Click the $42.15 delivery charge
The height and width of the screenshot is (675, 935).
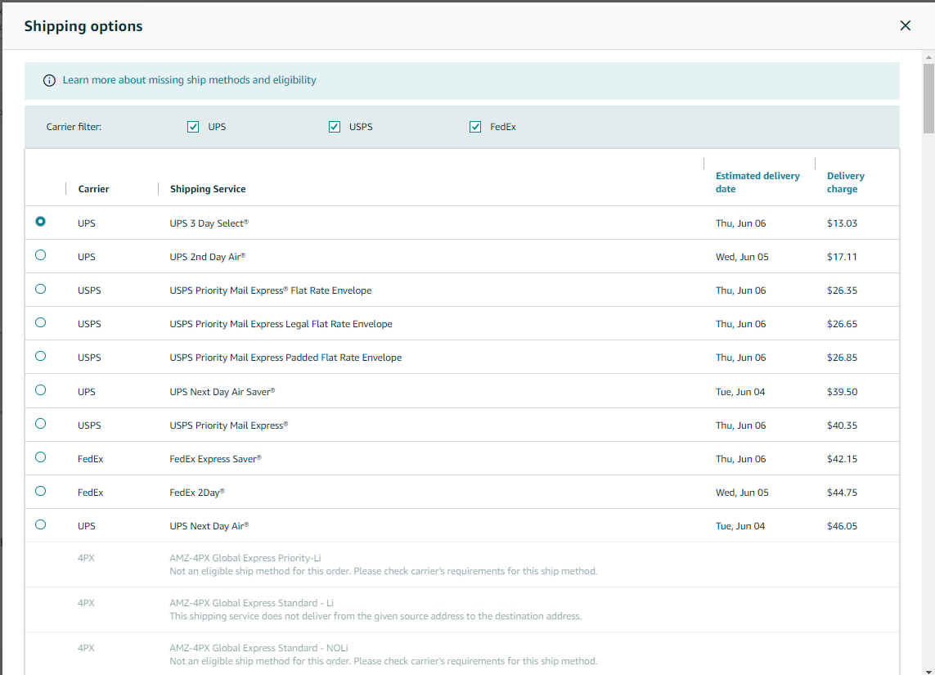click(x=842, y=459)
